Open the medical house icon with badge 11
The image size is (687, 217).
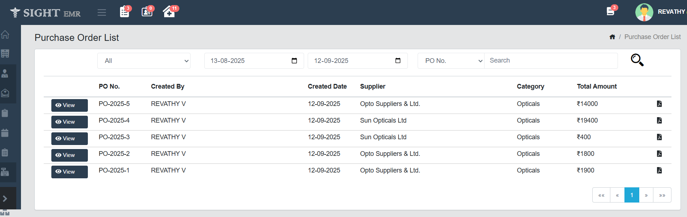(169, 12)
